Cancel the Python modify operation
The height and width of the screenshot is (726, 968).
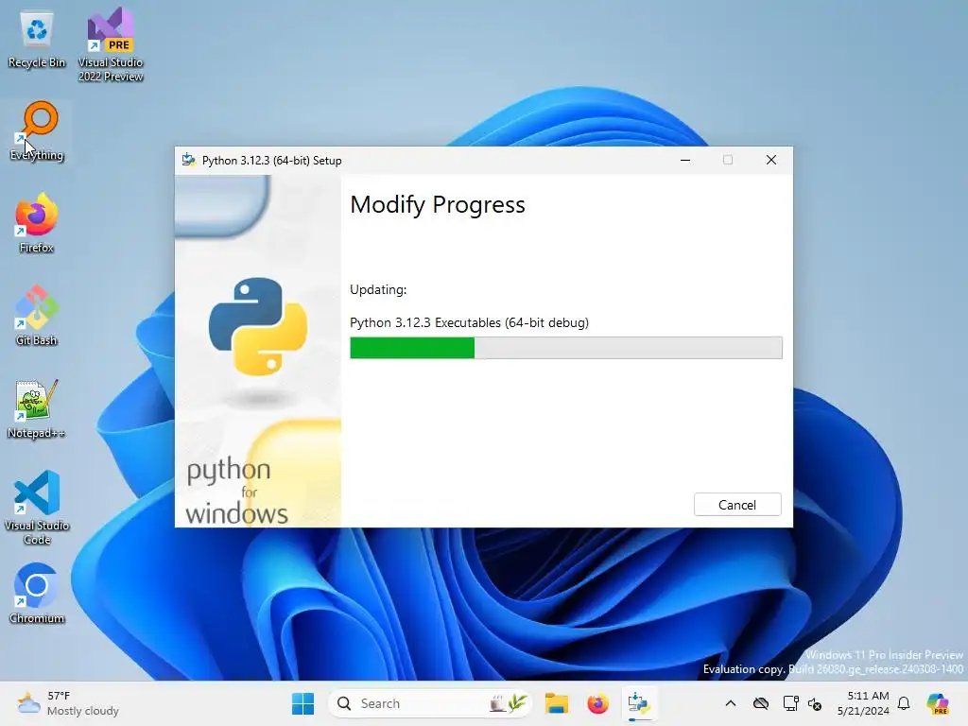tap(737, 505)
